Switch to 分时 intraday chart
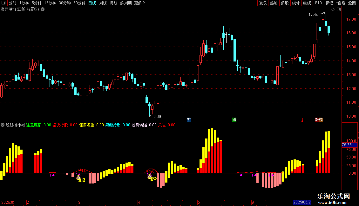 (x=13, y=3)
